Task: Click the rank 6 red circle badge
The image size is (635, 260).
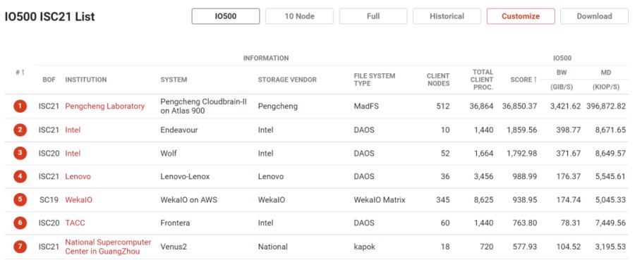Action: click(20, 223)
